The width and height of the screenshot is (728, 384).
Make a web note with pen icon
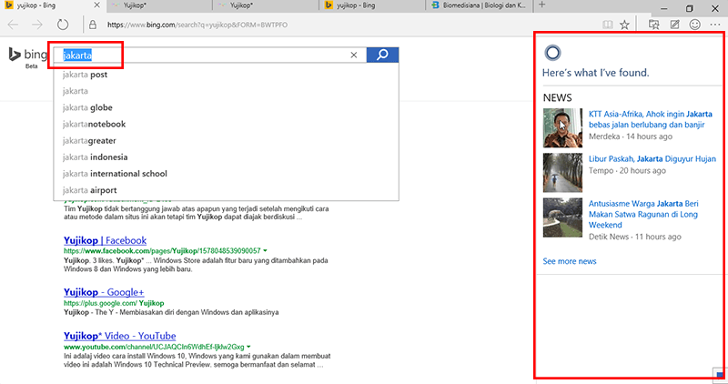point(674,25)
